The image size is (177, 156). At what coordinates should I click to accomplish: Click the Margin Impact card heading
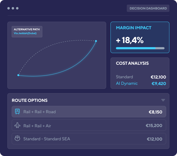point(134,28)
